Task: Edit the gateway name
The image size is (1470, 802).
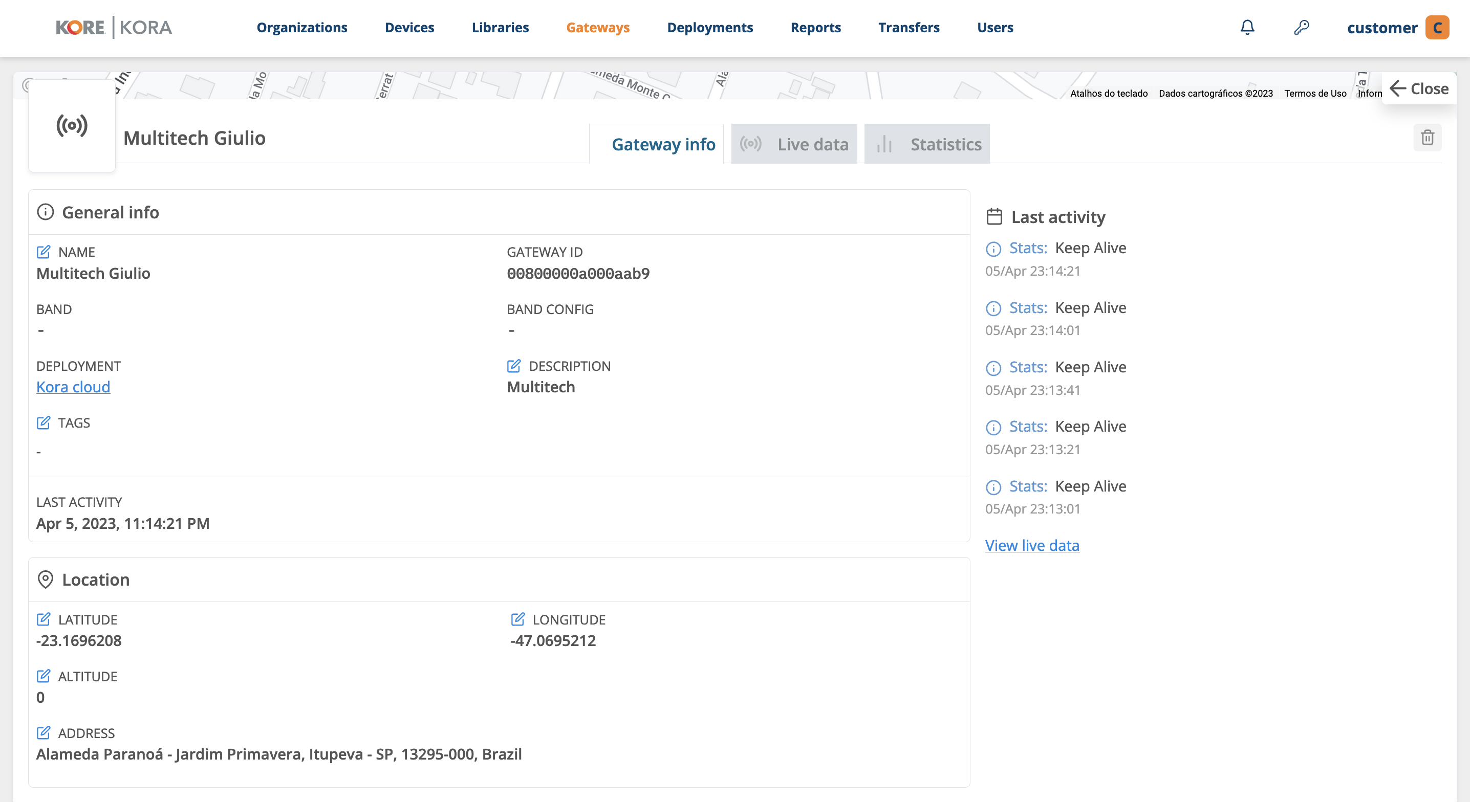Action: [45, 251]
